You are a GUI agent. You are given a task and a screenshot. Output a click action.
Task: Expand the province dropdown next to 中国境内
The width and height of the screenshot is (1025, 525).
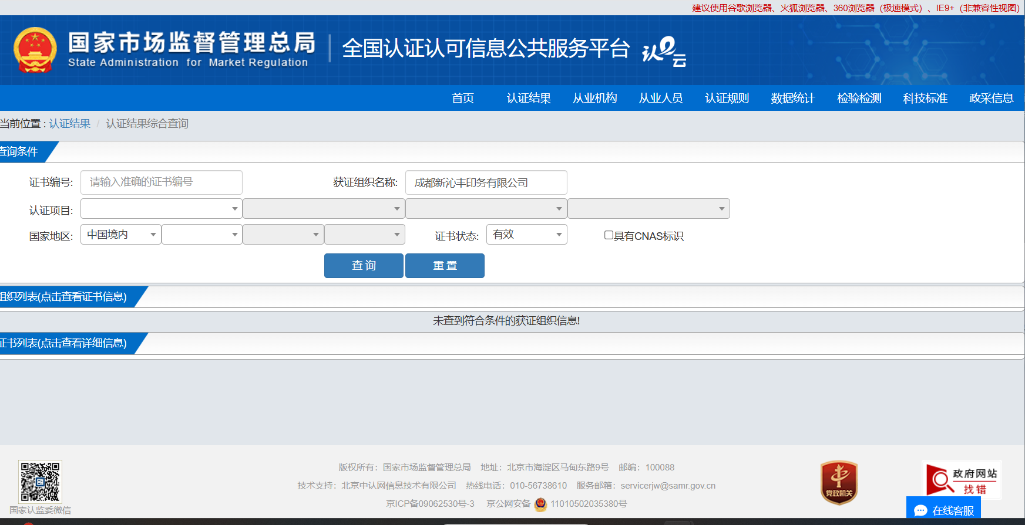tap(201, 235)
